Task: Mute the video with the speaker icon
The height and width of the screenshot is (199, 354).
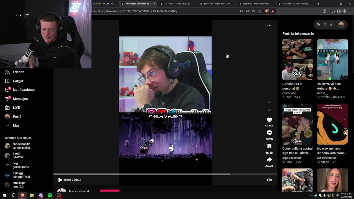Action: 269,180
